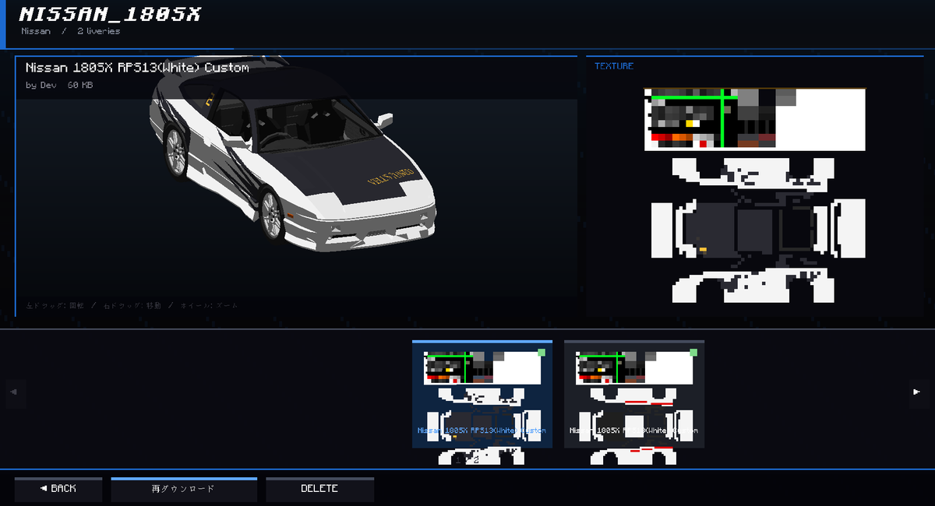The image size is (935, 506).
Task: Click the NISSAN_180SX page title
Action: pos(110,14)
